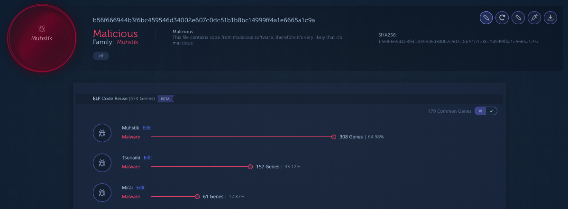Click the file hash title at top
This screenshot has height=209, width=568.
204,20
